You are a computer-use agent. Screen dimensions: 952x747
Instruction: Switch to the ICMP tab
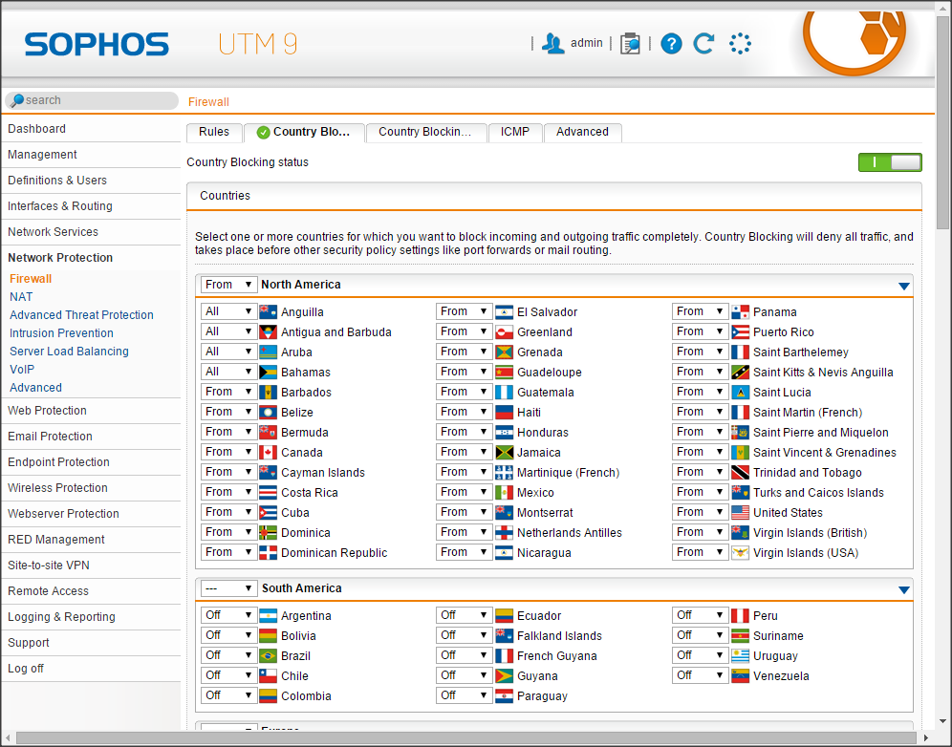pos(515,133)
